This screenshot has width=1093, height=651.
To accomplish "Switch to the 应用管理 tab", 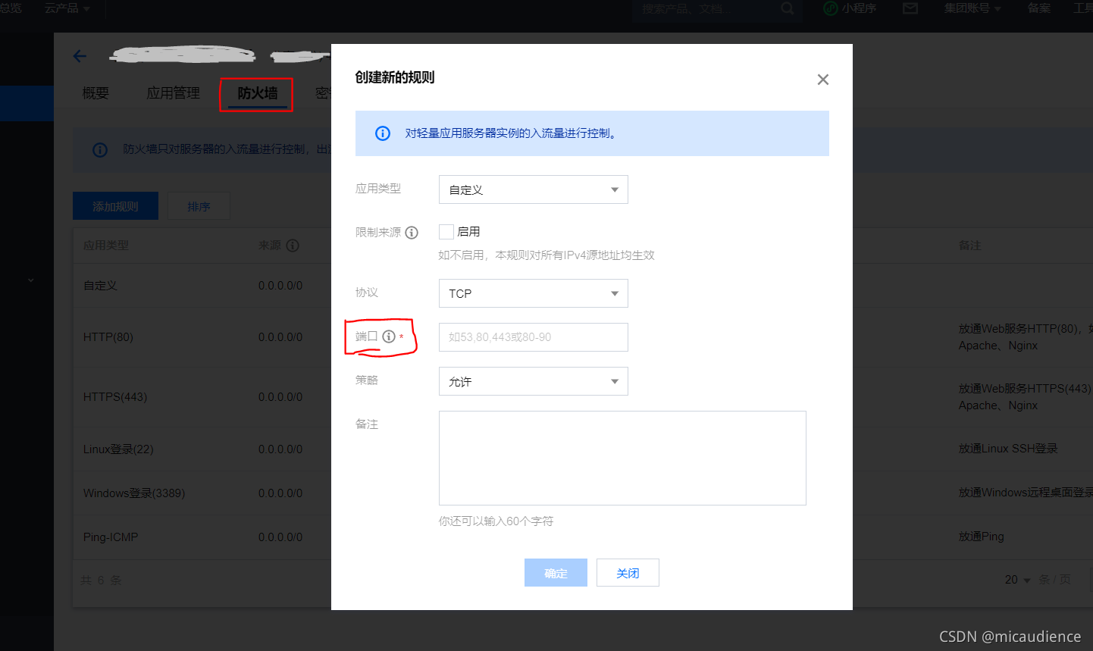I will tap(174, 93).
